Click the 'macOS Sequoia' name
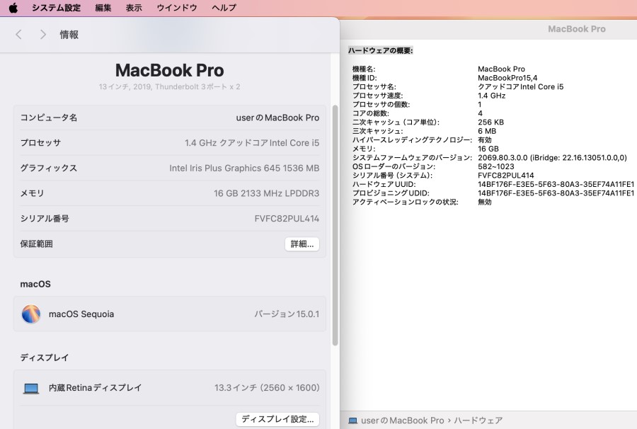The image size is (637, 429). coord(81,314)
